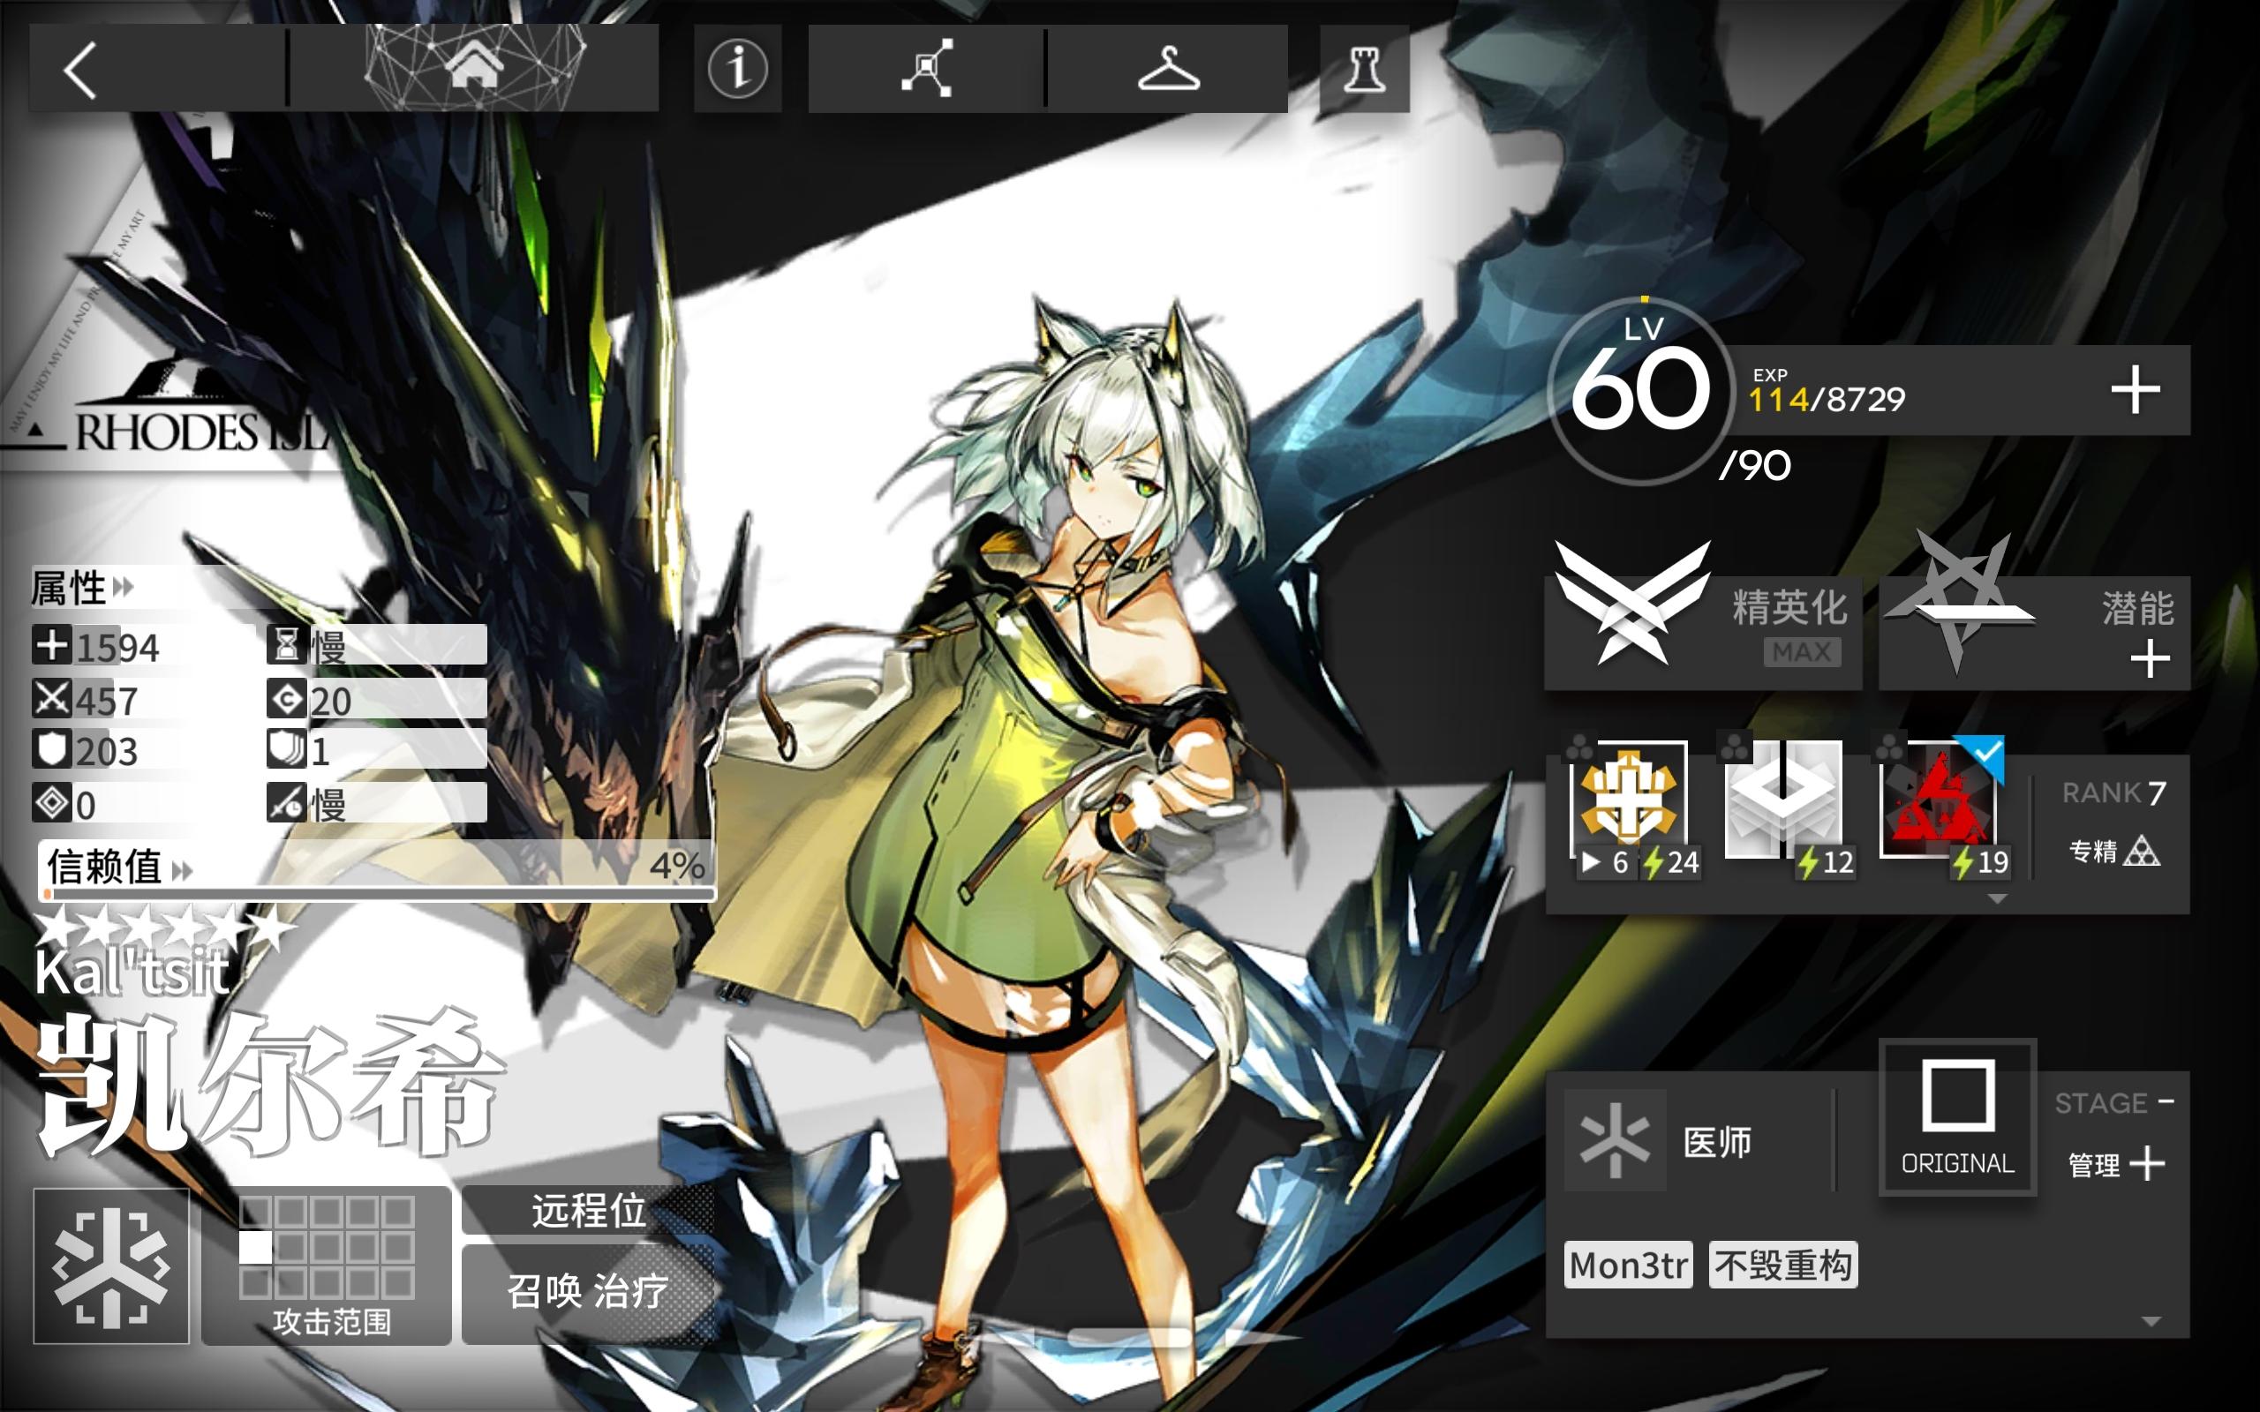Image resolution: width=2260 pixels, height=1412 pixels.
Task: Click the attack stat value 457
Action: click(x=107, y=701)
